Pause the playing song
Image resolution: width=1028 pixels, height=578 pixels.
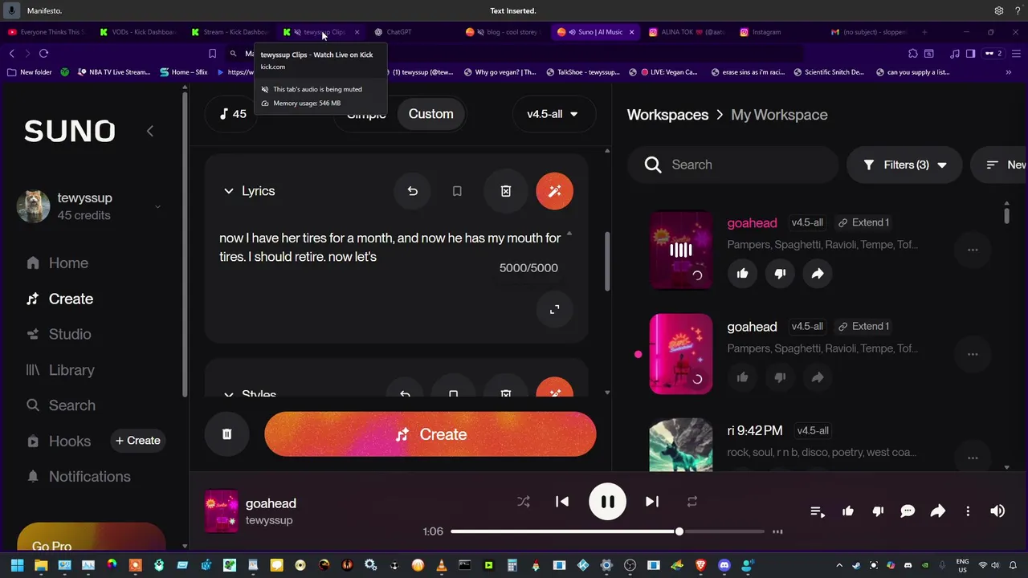pyautogui.click(x=607, y=503)
